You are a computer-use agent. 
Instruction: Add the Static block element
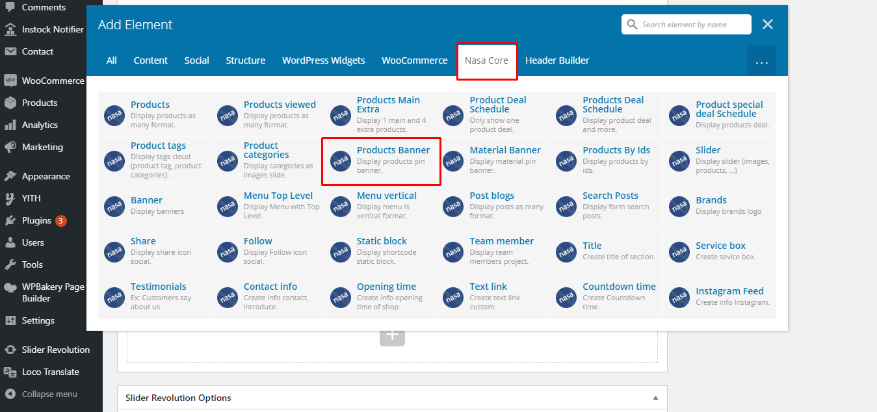click(380, 251)
